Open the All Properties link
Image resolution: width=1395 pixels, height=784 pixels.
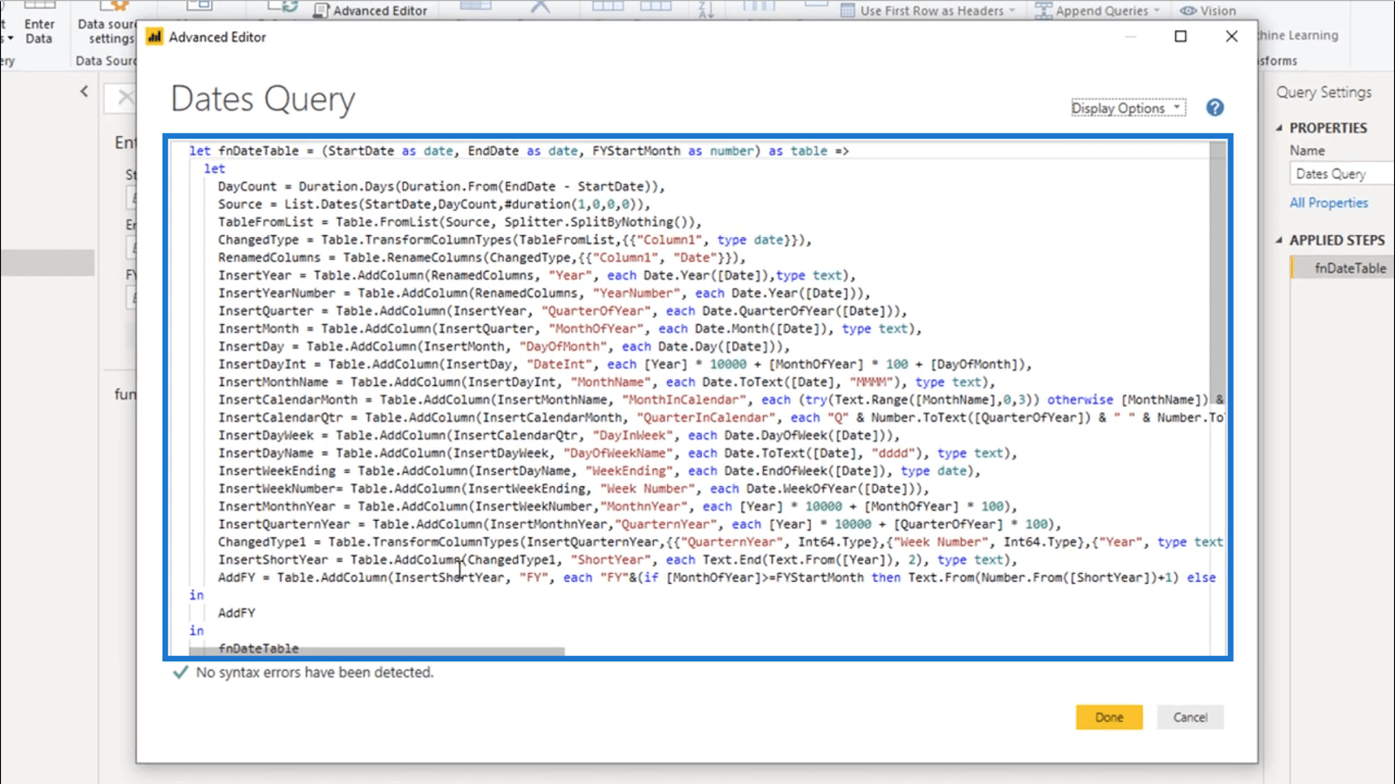1329,203
